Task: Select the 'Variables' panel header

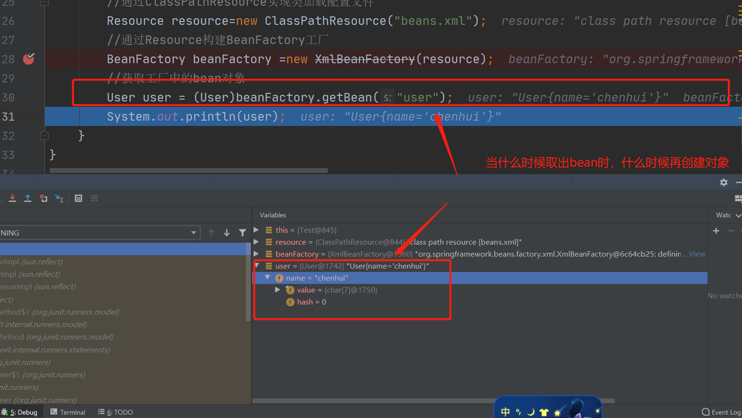Action: (273, 215)
